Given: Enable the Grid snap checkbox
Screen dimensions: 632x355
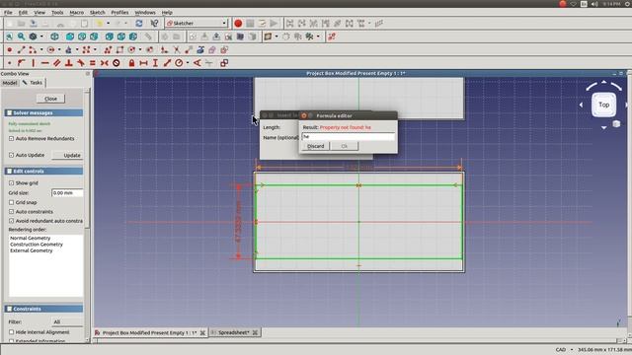Looking at the screenshot, I should coord(11,202).
